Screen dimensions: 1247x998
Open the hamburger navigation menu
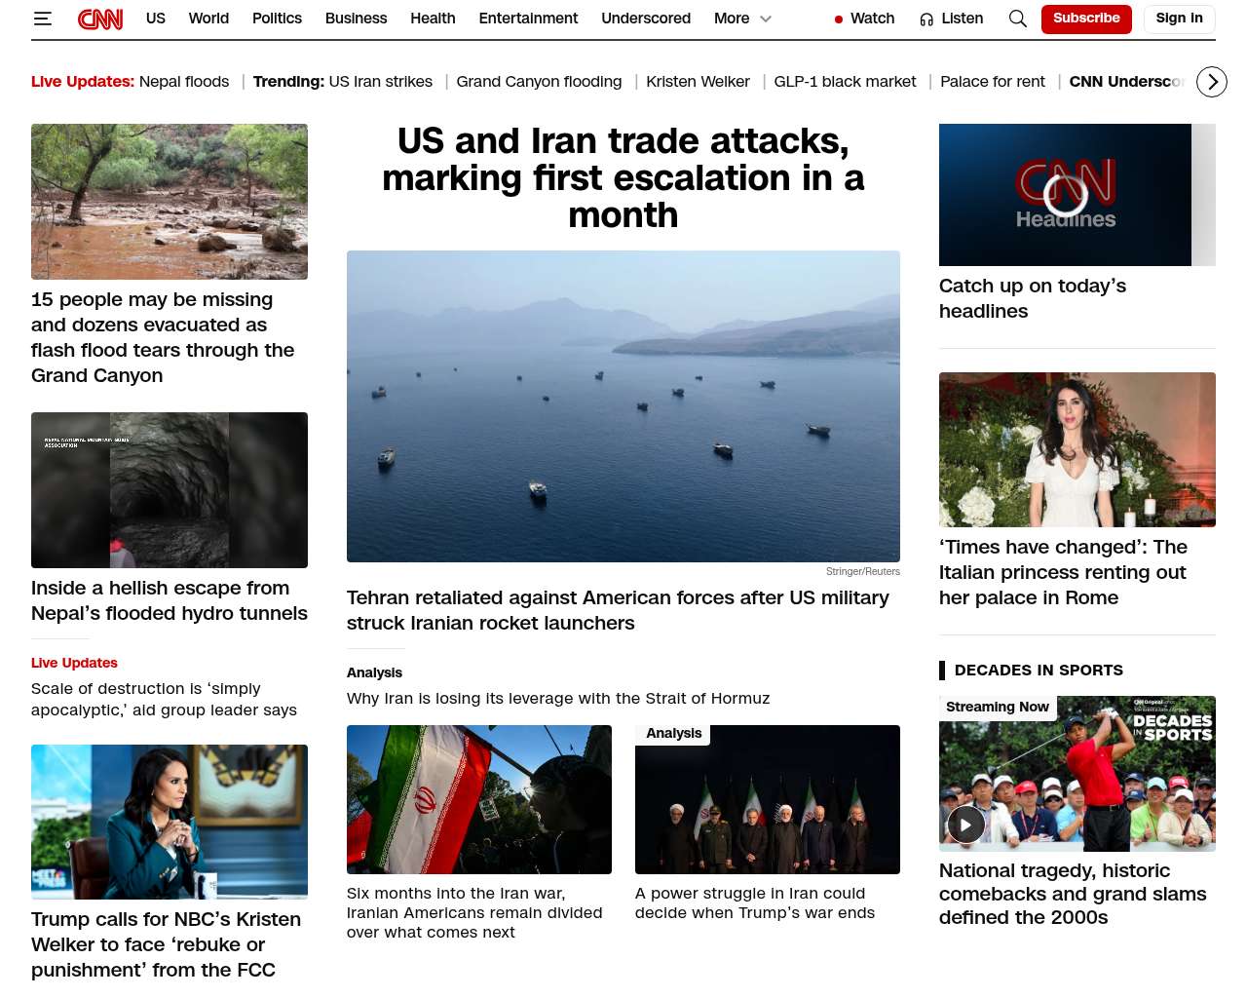[x=42, y=19]
